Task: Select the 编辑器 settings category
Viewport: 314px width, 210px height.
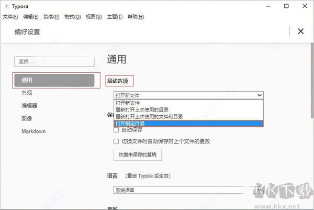Action: pyautogui.click(x=29, y=106)
